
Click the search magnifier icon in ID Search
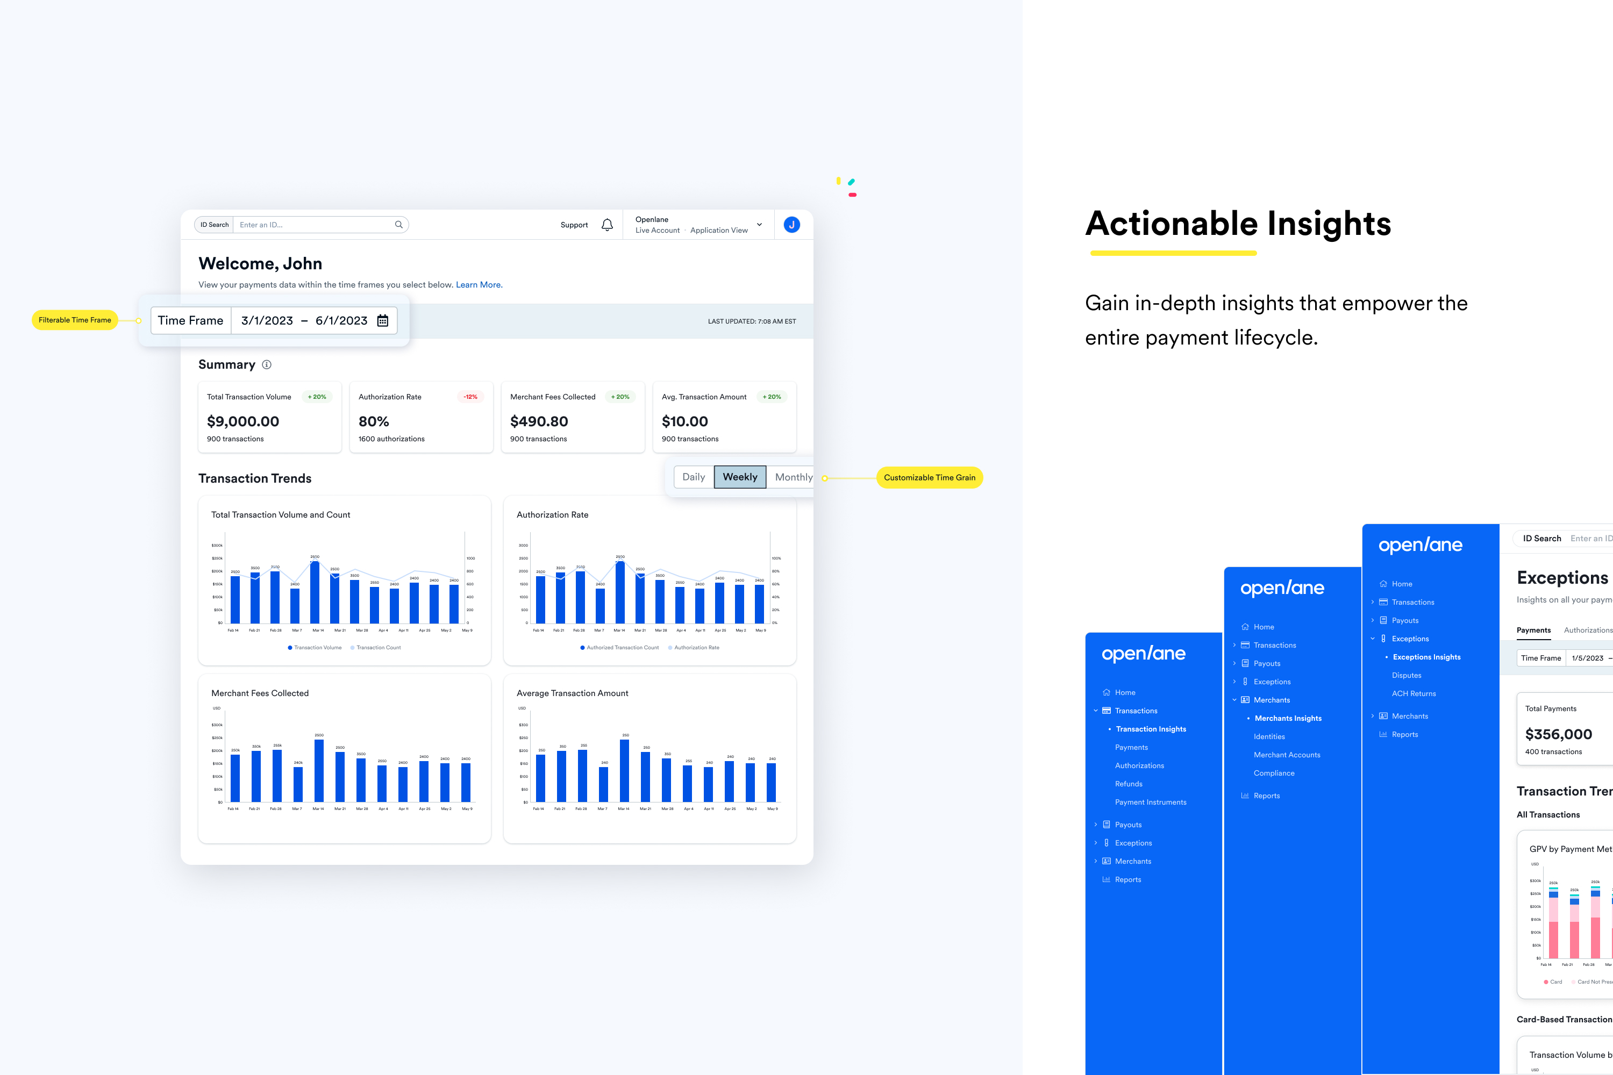coord(398,225)
